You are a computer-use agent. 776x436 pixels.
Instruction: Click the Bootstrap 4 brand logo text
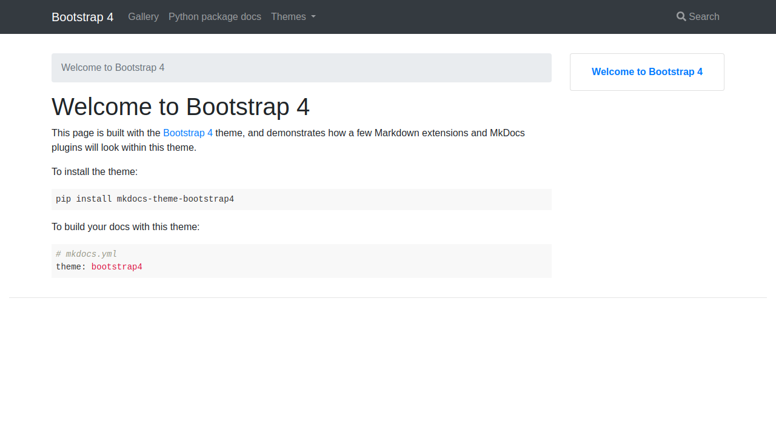(x=82, y=17)
